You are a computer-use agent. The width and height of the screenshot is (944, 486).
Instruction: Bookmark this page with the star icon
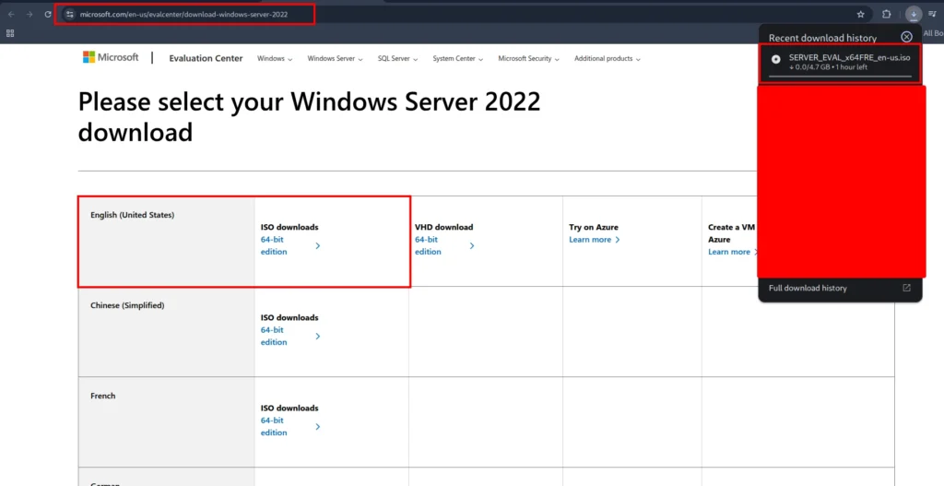coord(860,15)
